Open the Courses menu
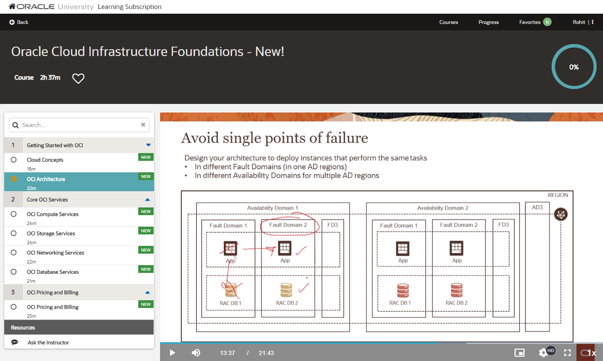The height and width of the screenshot is (361, 603). 449,22
